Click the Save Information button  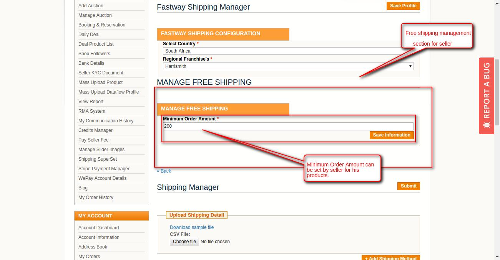(x=391, y=135)
